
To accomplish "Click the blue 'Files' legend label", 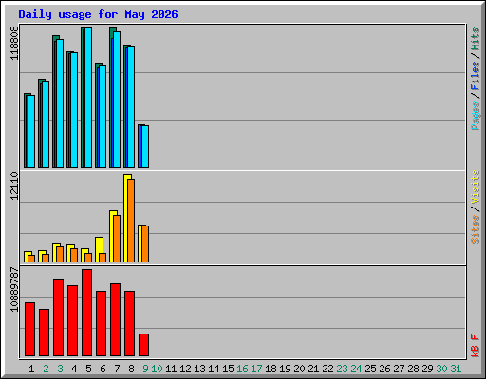I will pyautogui.click(x=476, y=76).
